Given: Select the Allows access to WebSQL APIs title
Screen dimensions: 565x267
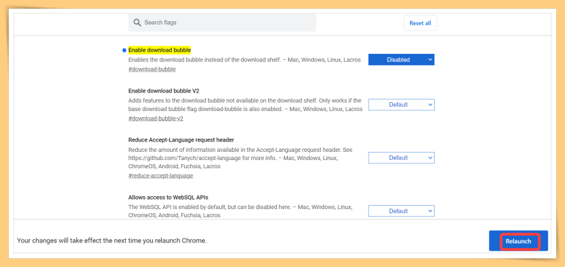Looking at the screenshot, I should 169,198.
